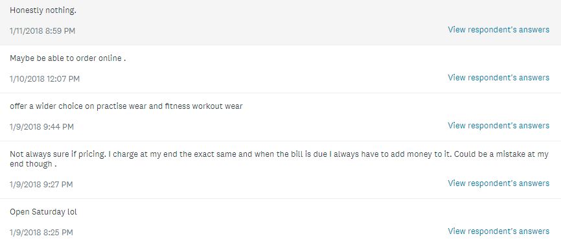The height and width of the screenshot is (245, 561).
Task: Open respondent's answers for practise wear comment
Action: click(498, 126)
